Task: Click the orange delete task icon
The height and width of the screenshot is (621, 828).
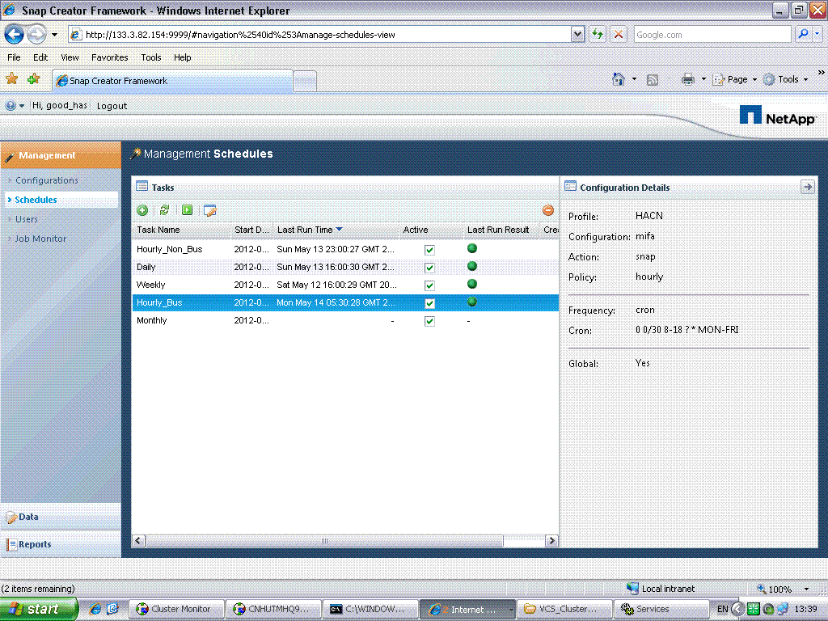Action: point(548,210)
